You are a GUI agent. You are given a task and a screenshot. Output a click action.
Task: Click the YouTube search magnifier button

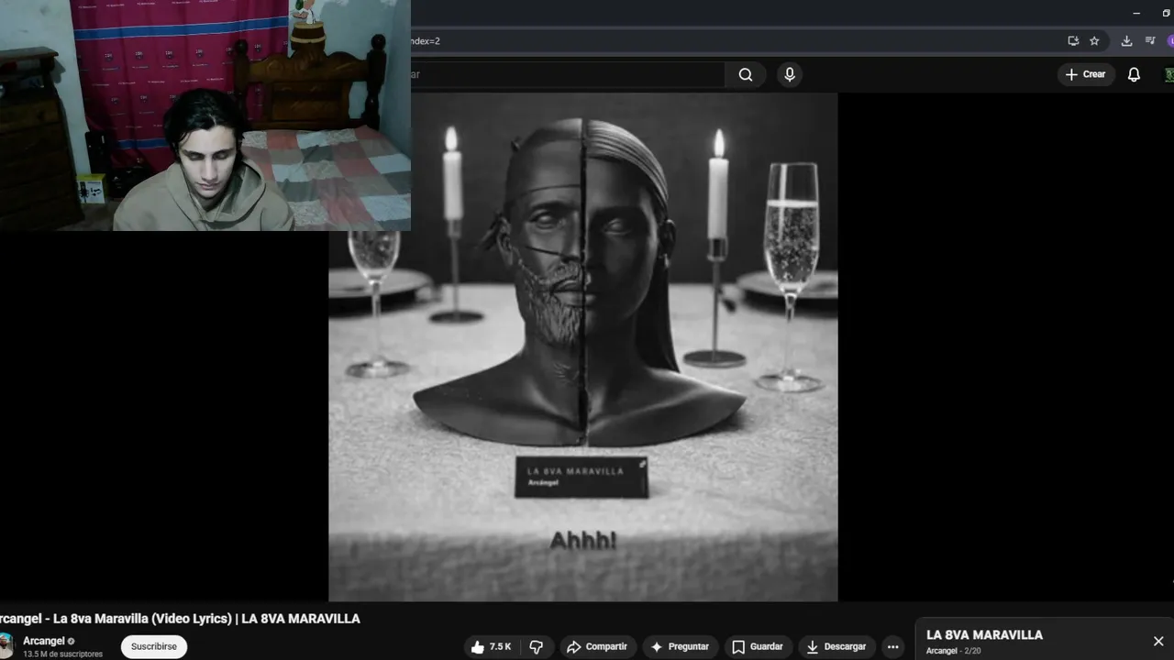tap(746, 74)
